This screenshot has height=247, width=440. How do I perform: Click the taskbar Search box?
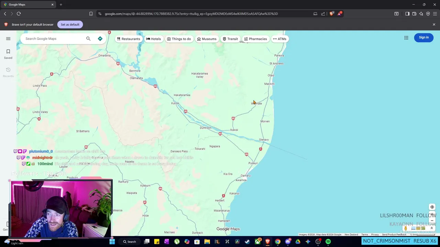pyautogui.click(x=130, y=242)
